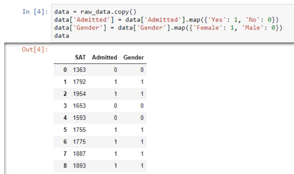
Task: Select the SAT column header
Action: tap(80, 58)
